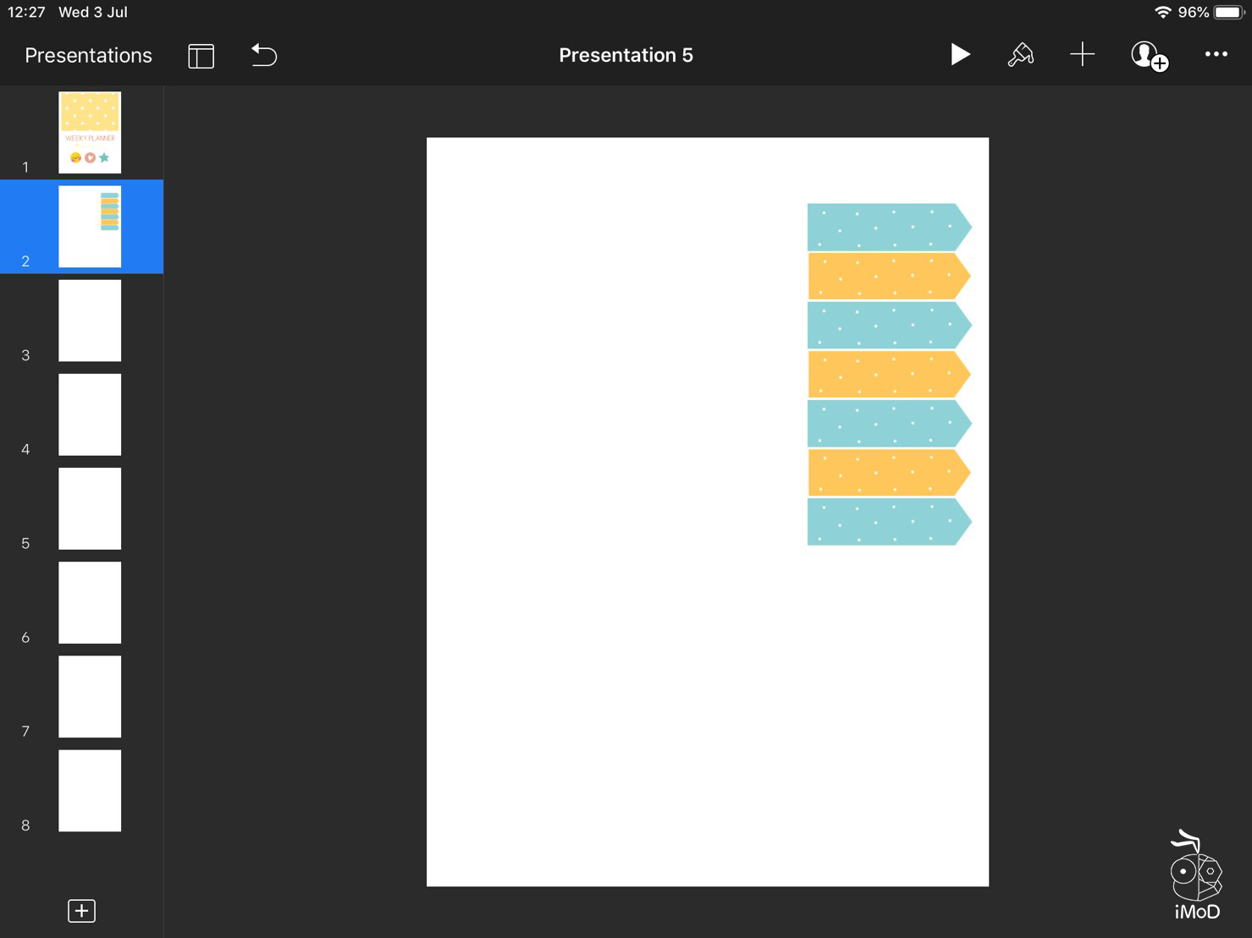
Task: Select slide 6 thumbnail
Action: (x=90, y=602)
